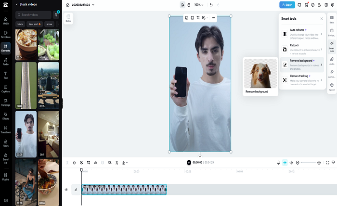This screenshot has width=337, height=206.
Task: Open the Text panel in sidebar
Action: coord(6,75)
